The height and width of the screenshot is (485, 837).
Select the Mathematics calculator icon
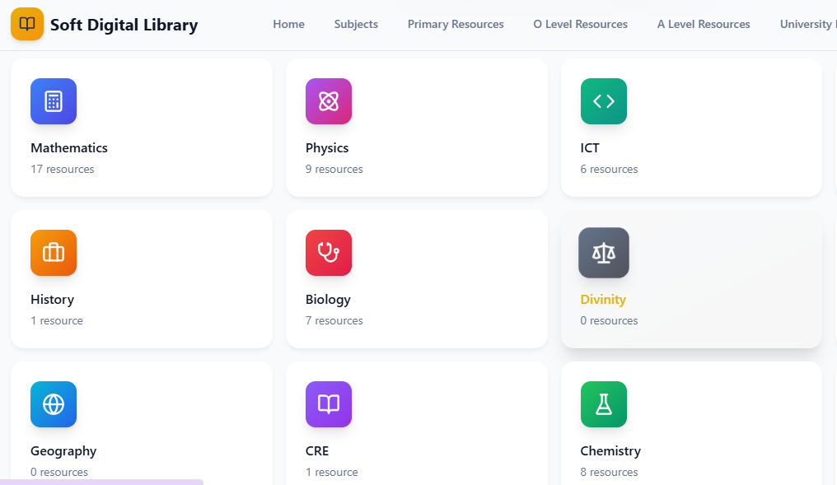click(x=53, y=101)
